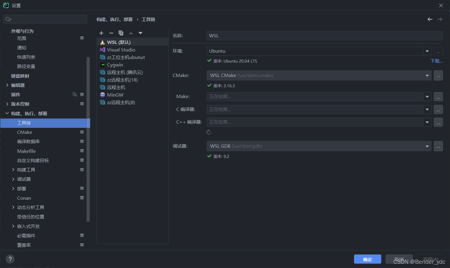
Task: Click the 确定 button
Action: pyautogui.click(x=368, y=259)
